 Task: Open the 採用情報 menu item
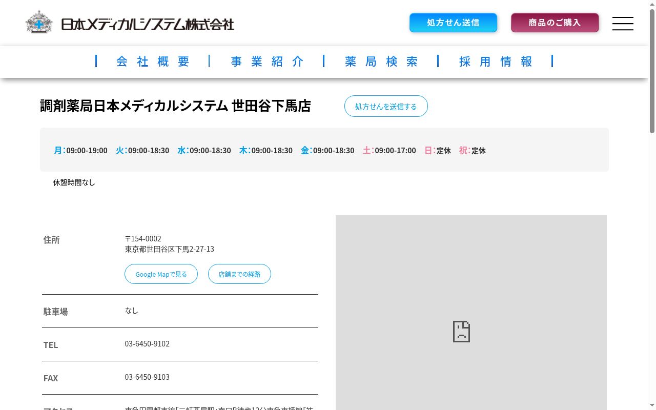tap(496, 61)
